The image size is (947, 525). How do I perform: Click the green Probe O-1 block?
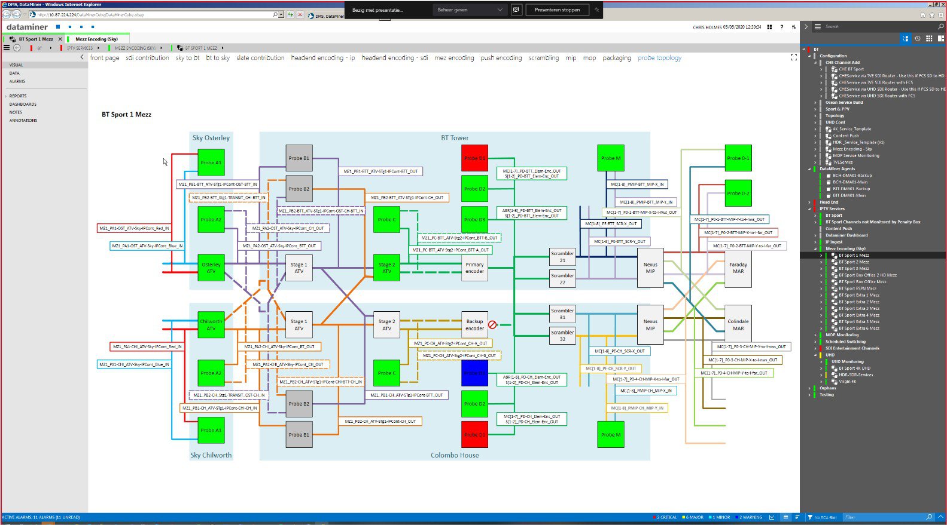[738, 158]
